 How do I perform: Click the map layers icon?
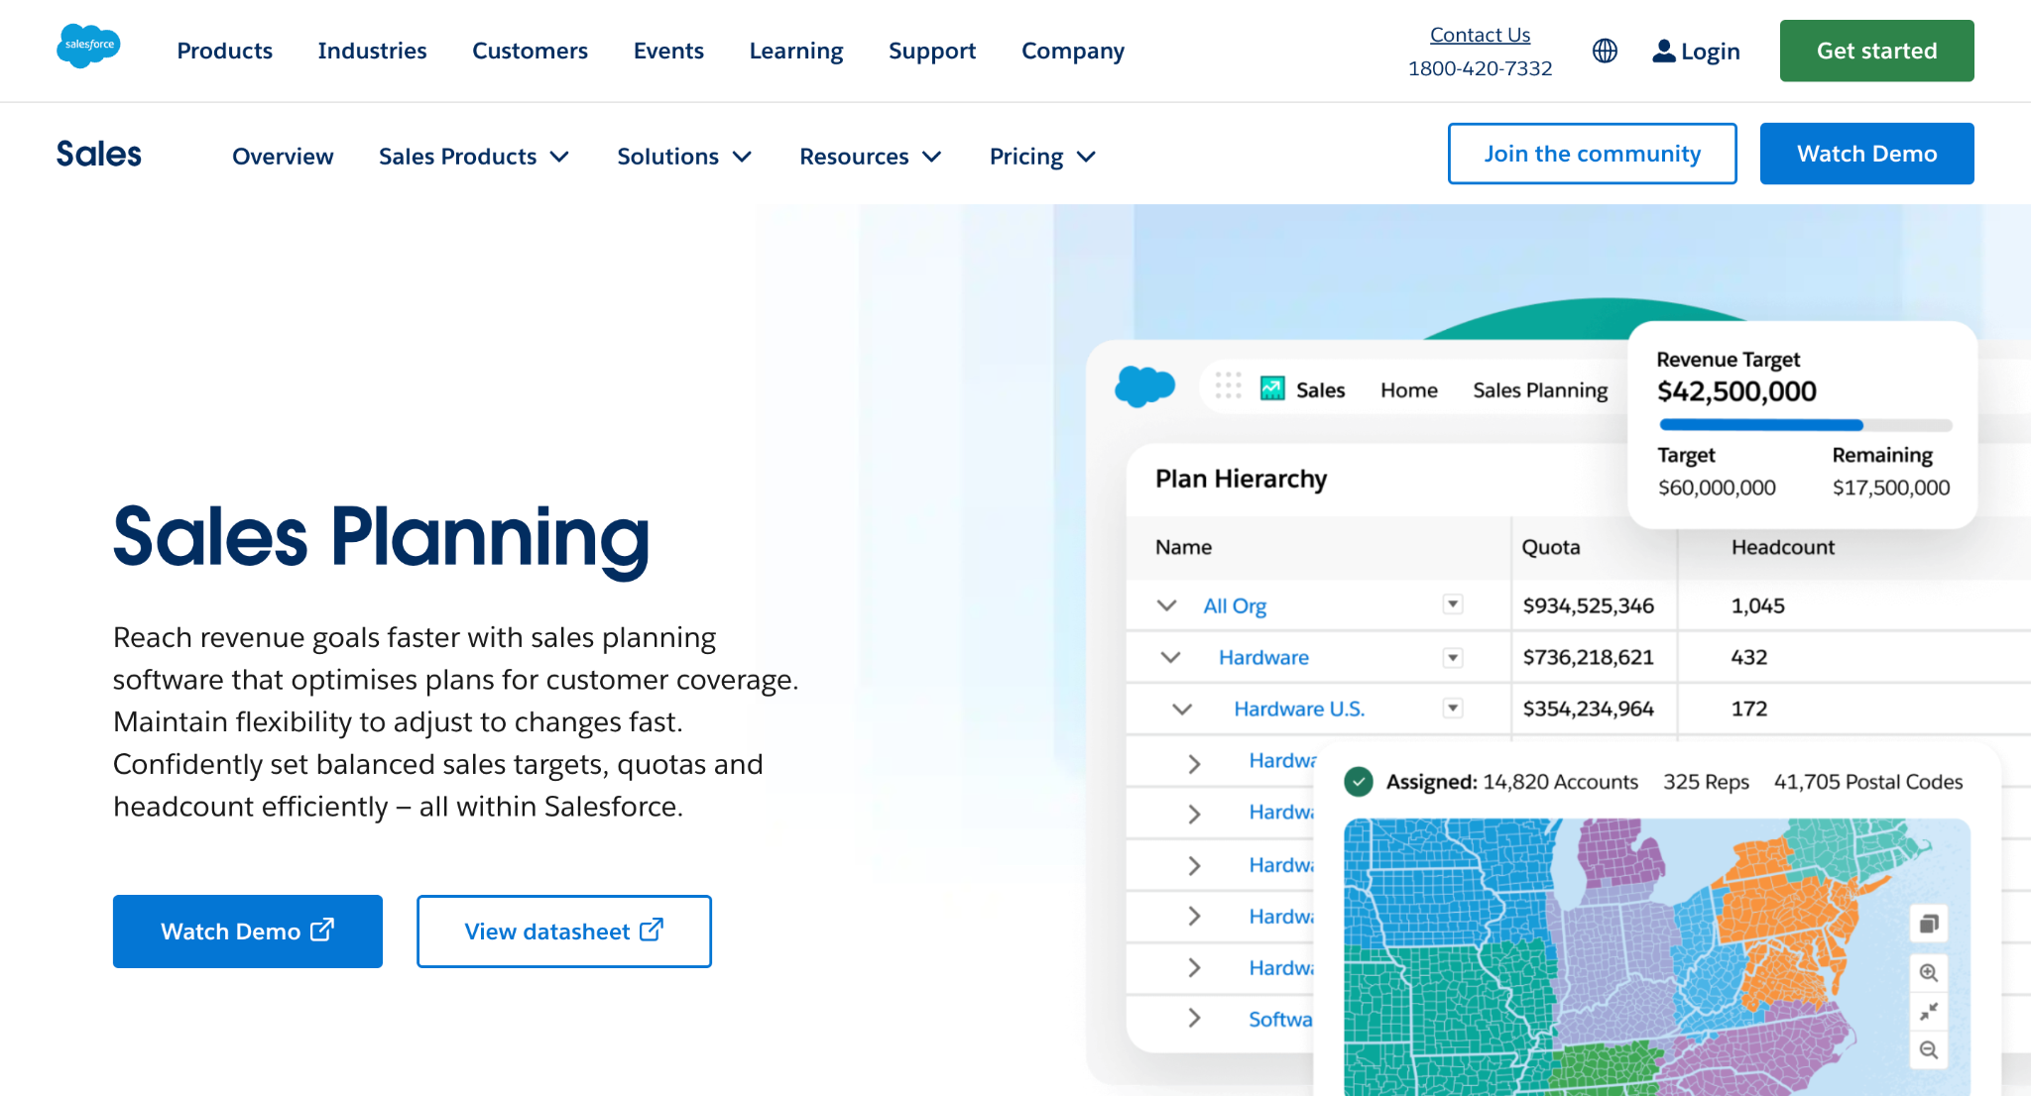click(1929, 924)
